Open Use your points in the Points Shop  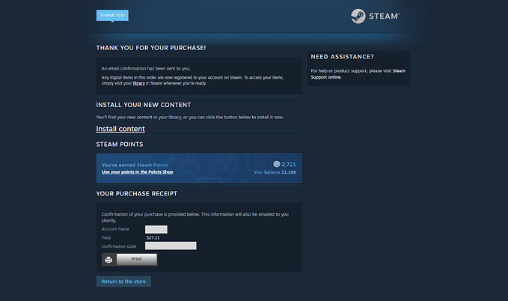coord(138,172)
